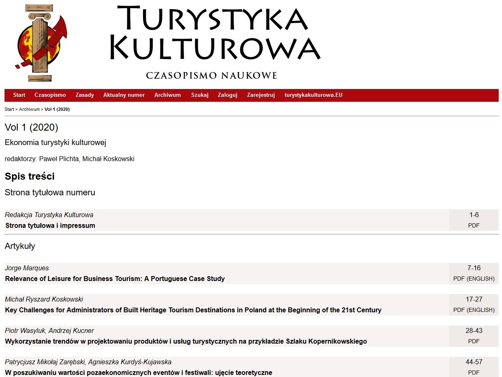Open the Archiwum menu item
Image resolution: width=502 pixels, height=377 pixels.
(167, 95)
